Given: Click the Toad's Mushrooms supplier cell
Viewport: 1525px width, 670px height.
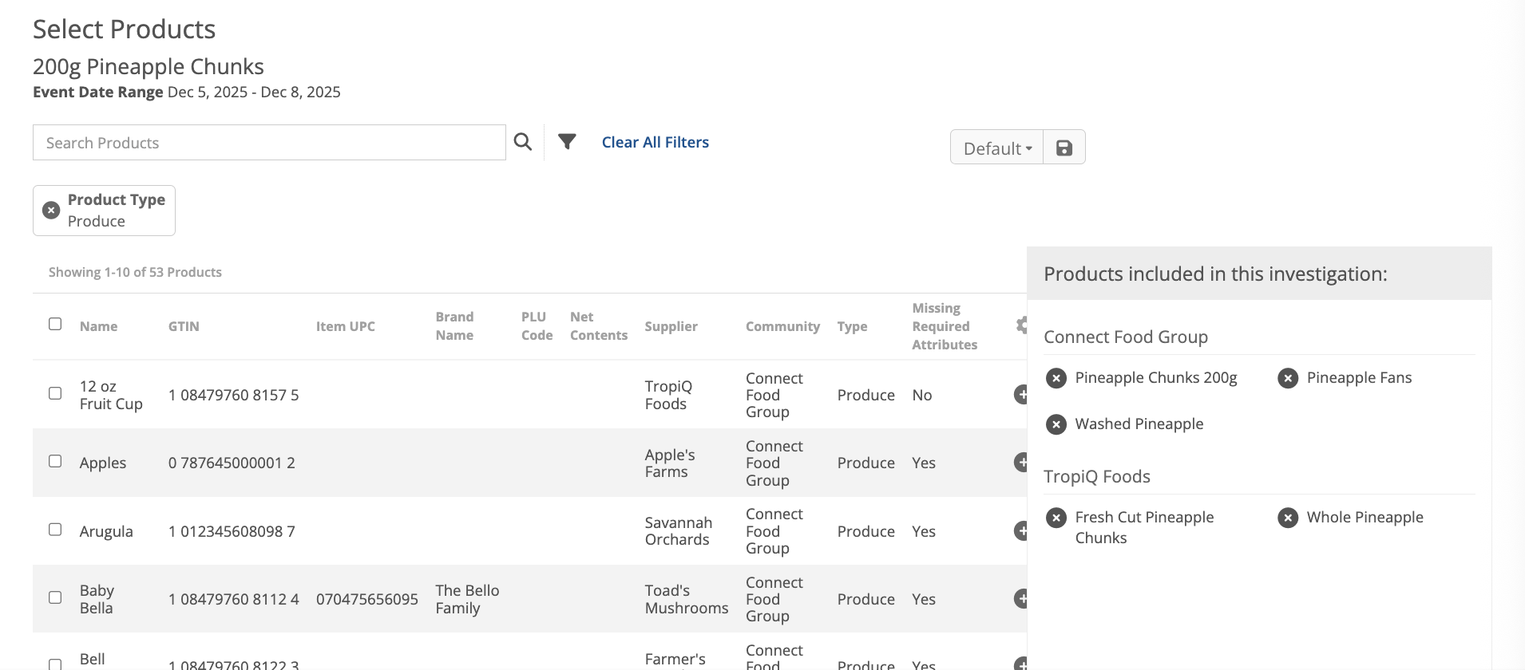Looking at the screenshot, I should 687,599.
